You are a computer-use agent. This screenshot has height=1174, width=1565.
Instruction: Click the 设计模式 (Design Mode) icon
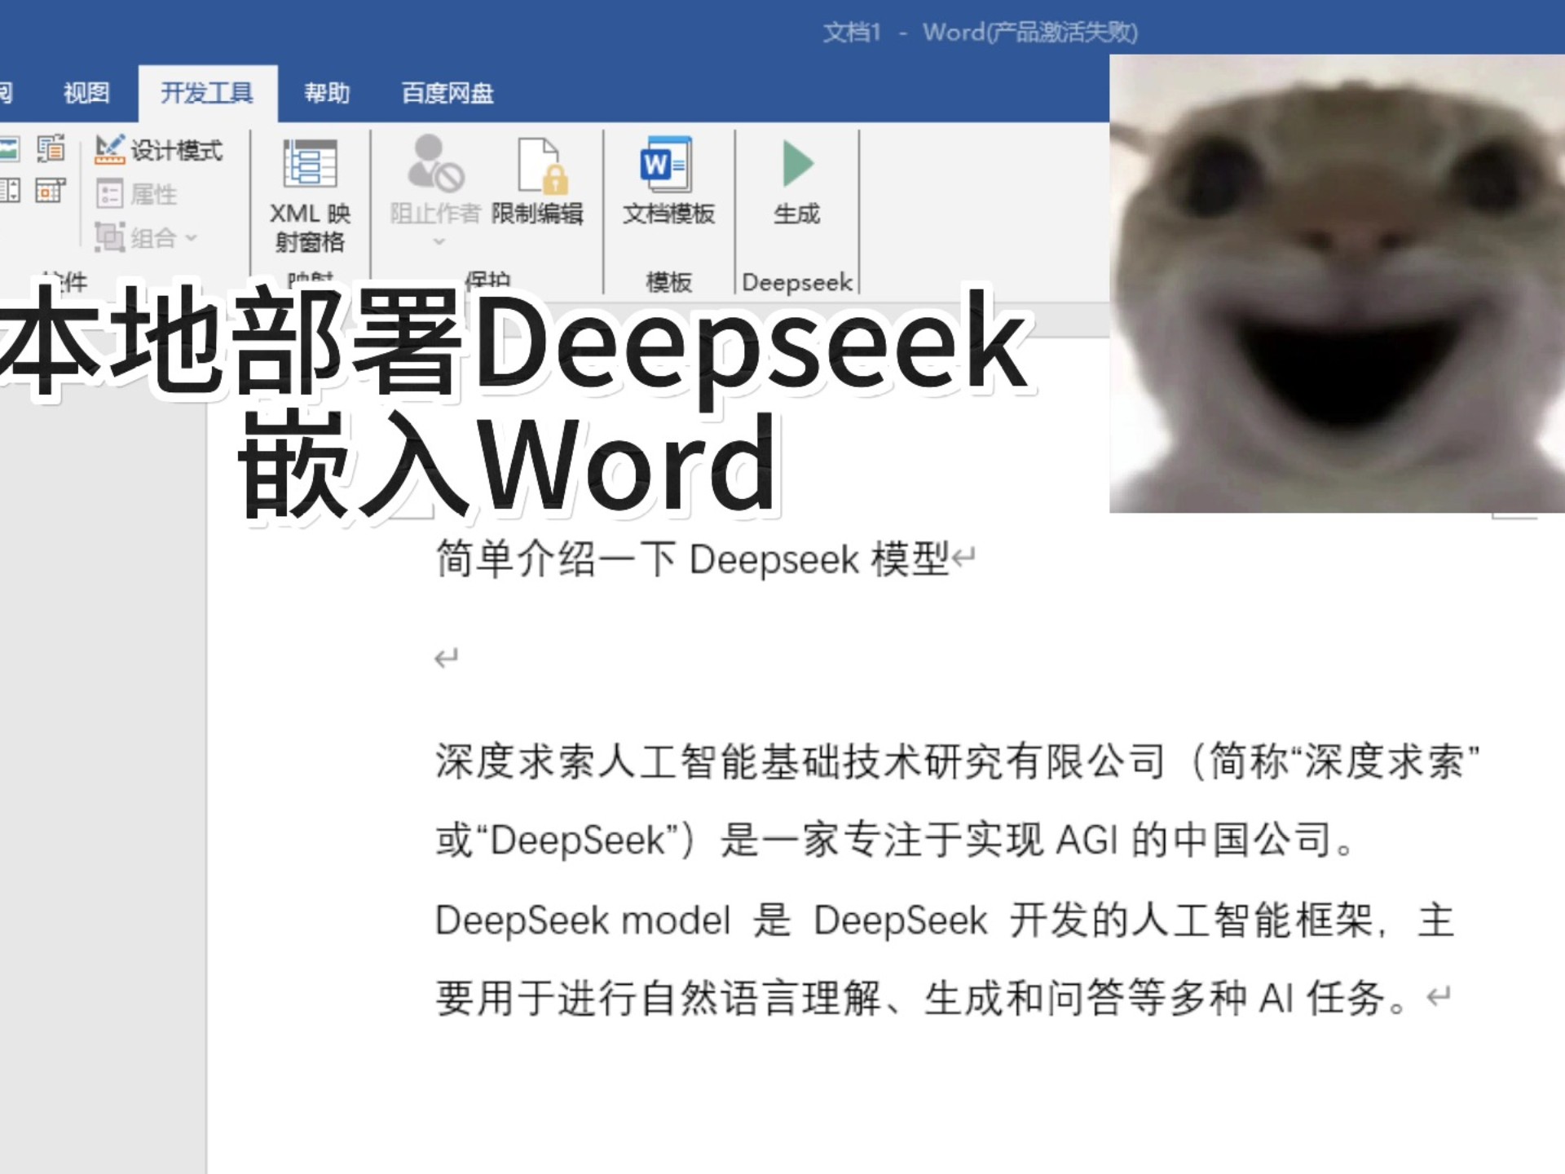112,149
